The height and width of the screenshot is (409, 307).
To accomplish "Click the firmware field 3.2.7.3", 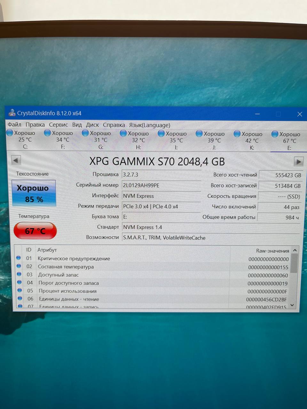I will tap(161, 175).
